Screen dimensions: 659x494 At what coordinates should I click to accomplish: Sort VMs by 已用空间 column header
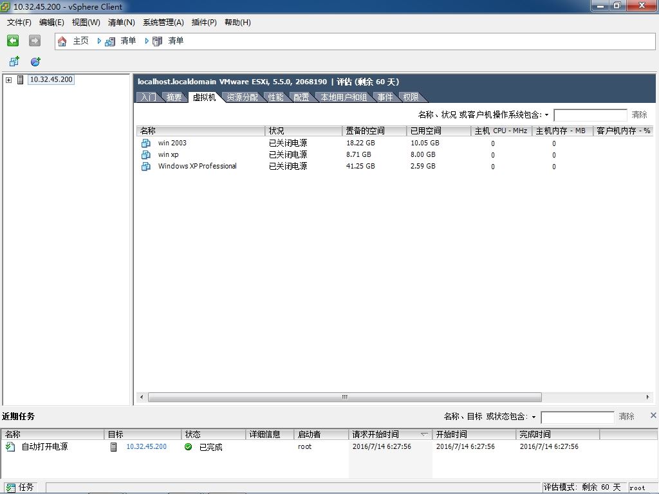(439, 131)
